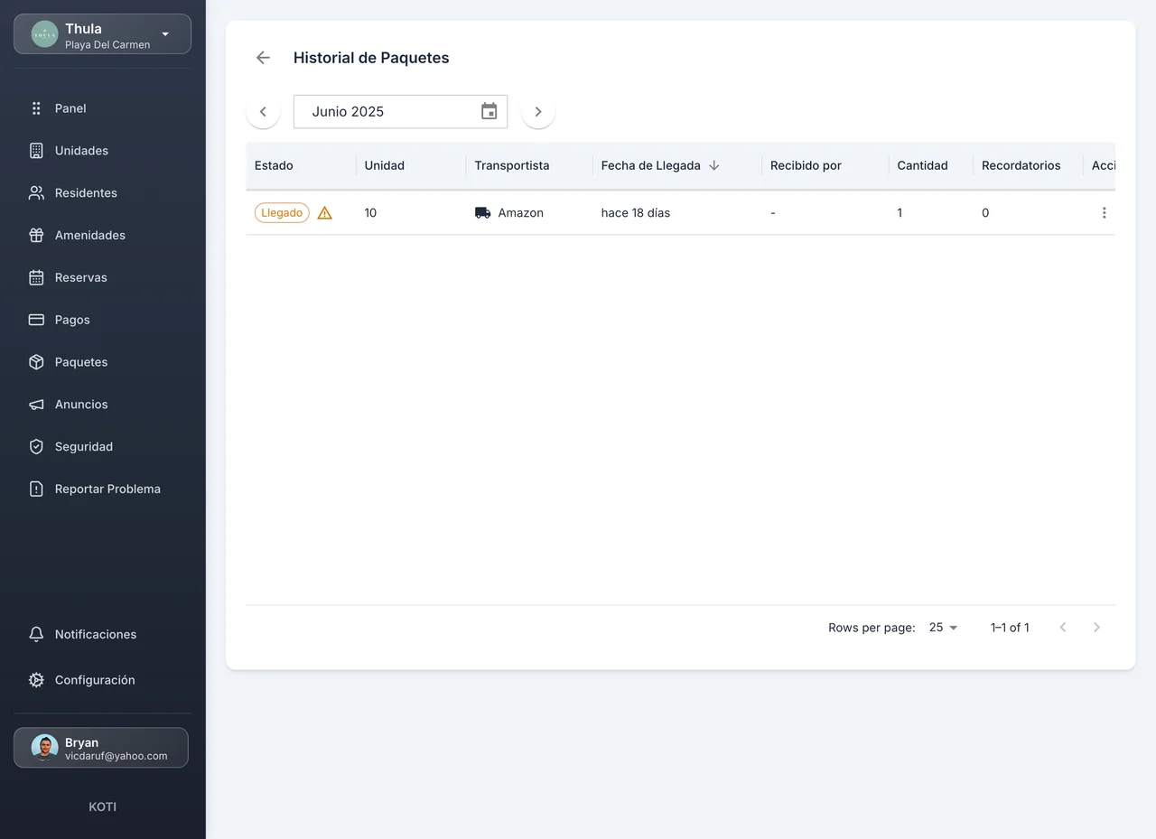Click the unit '10' cell

pyautogui.click(x=370, y=213)
